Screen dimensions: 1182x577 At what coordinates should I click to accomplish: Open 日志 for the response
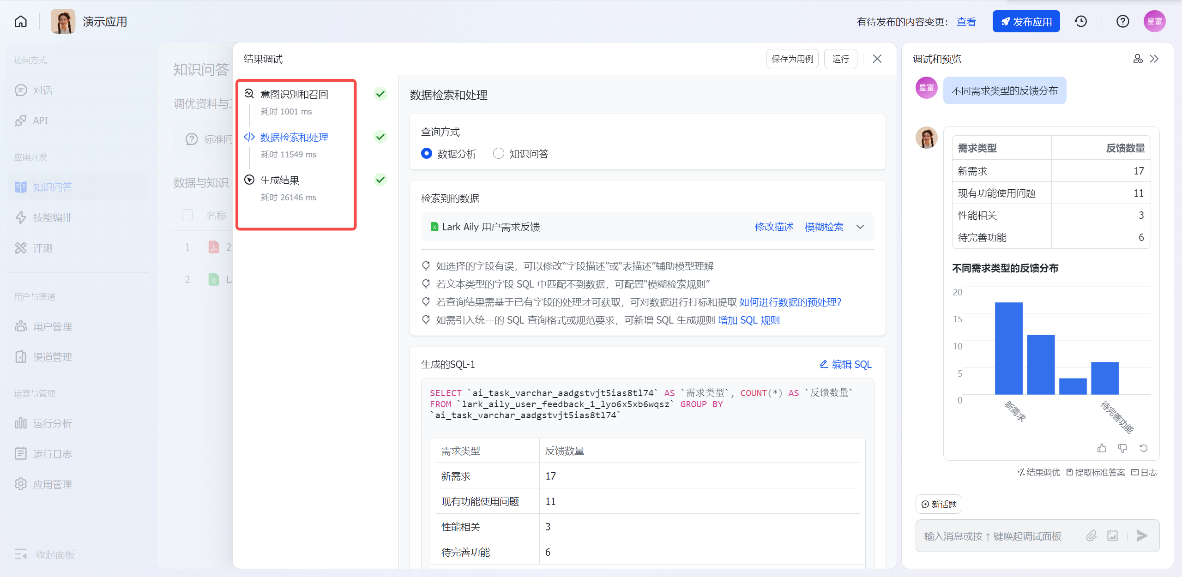[1144, 472]
